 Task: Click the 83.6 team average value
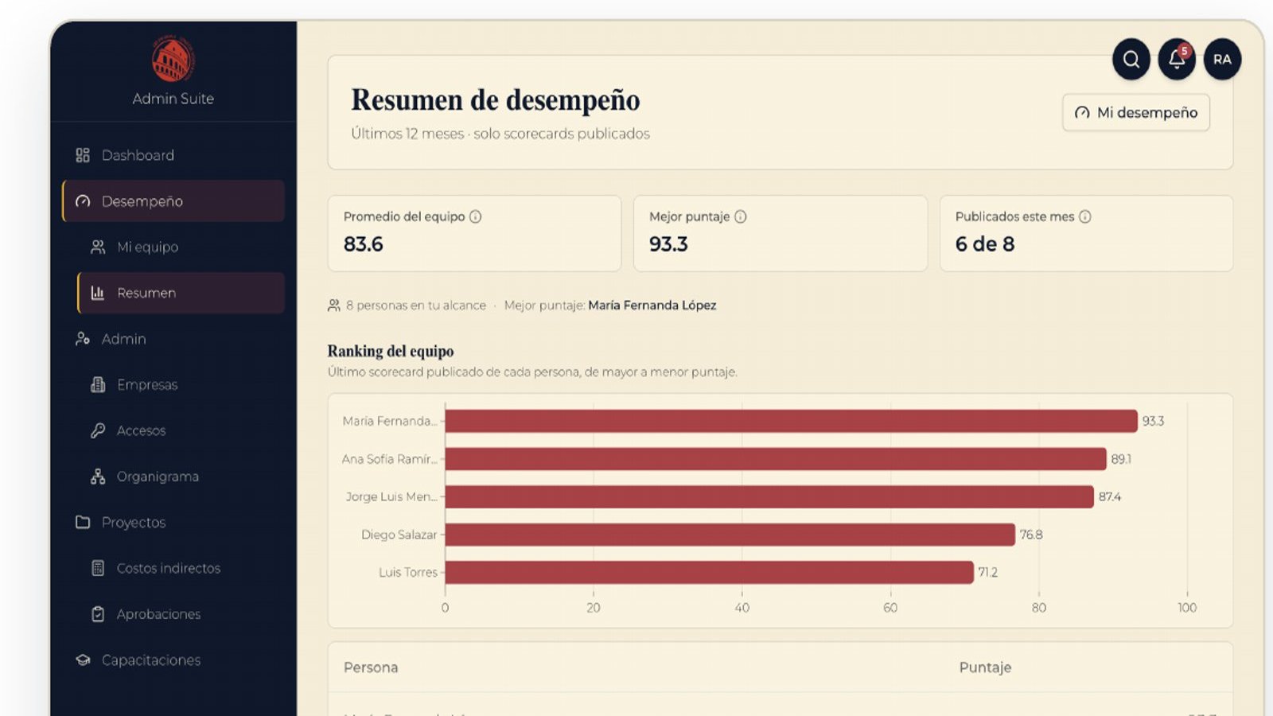(x=363, y=244)
